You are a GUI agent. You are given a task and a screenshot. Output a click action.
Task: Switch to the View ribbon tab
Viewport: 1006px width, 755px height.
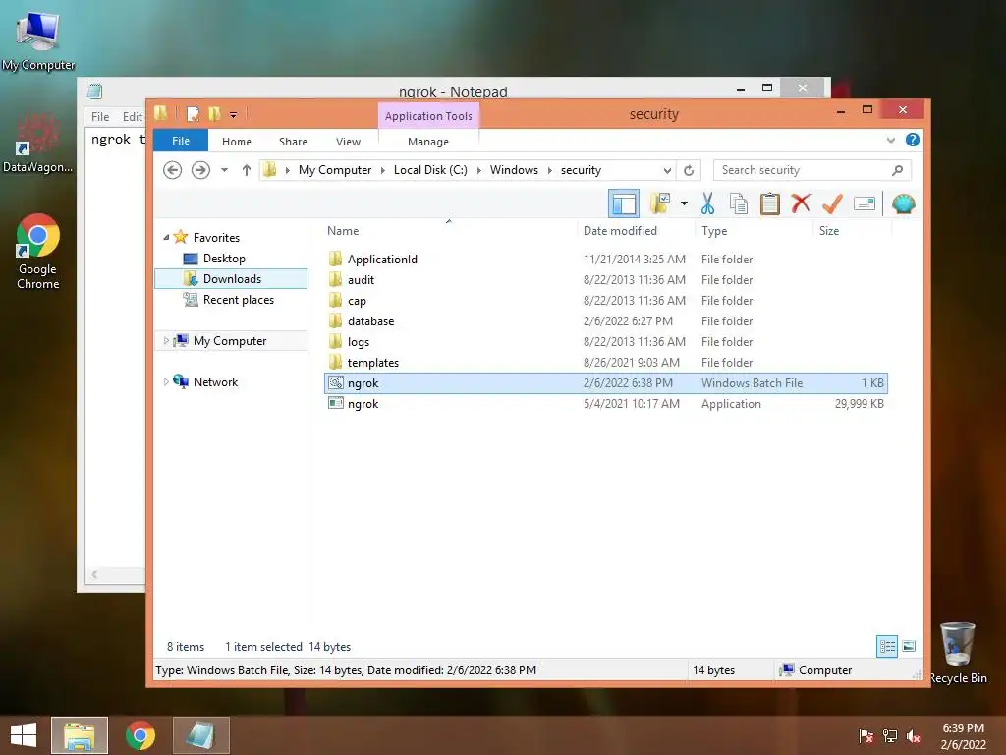(x=349, y=142)
